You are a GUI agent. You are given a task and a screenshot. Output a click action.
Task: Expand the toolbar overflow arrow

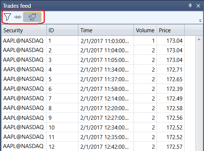tap(200, 21)
